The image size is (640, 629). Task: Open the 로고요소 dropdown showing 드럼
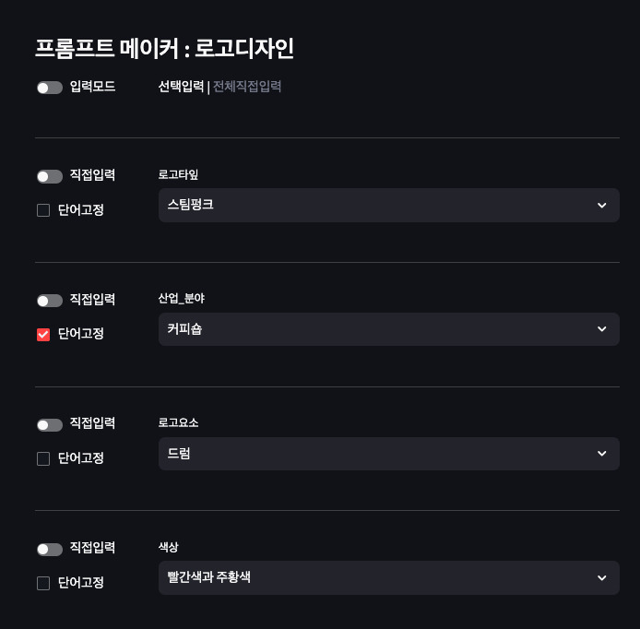tap(378, 454)
